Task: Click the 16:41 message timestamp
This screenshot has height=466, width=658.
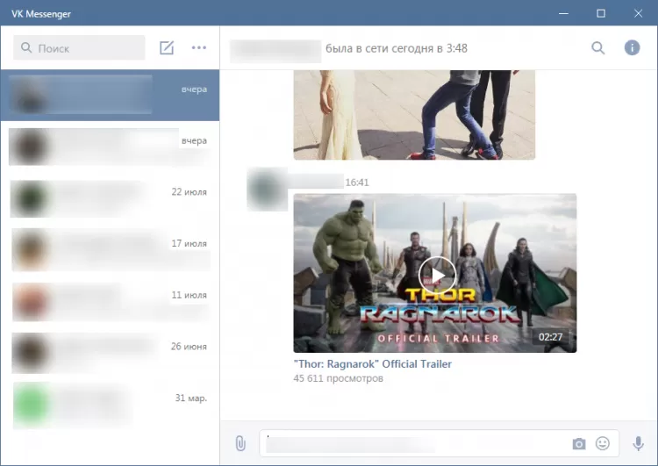Action: point(357,183)
